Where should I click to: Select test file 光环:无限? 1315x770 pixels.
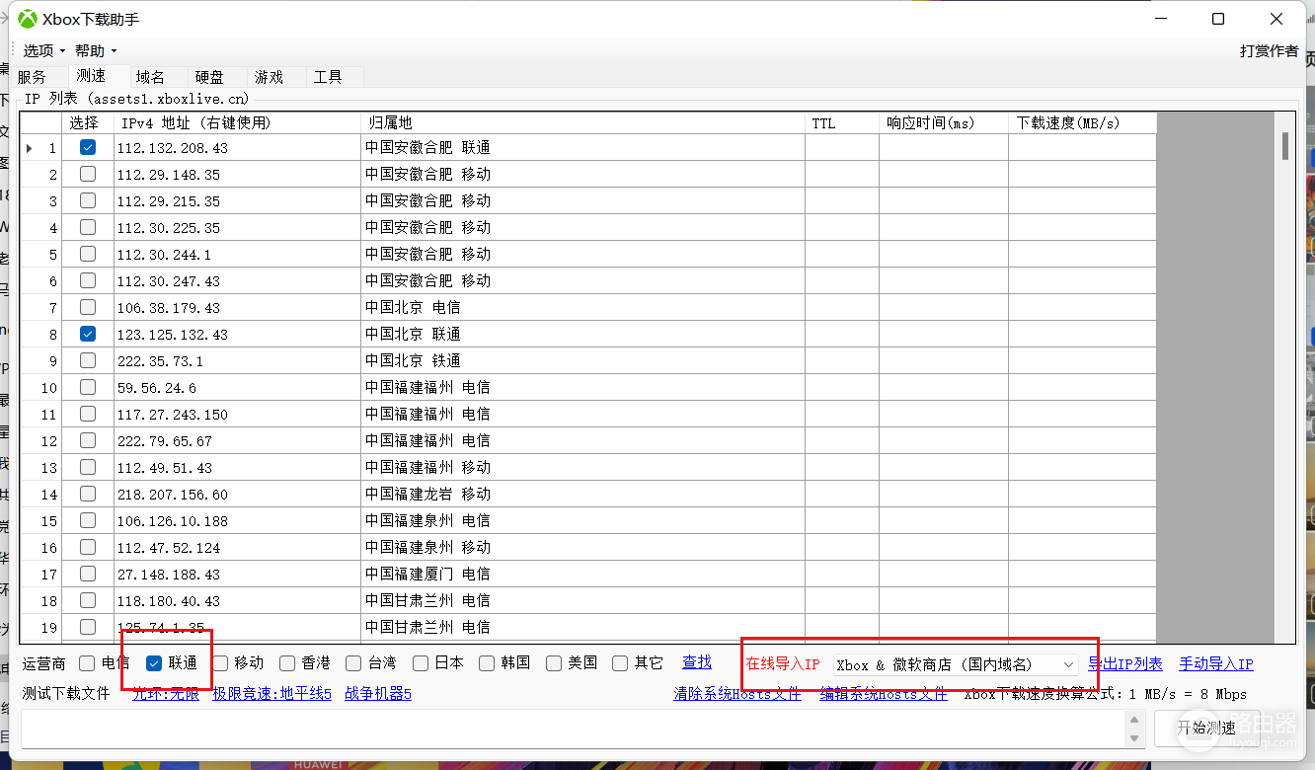pyautogui.click(x=166, y=694)
